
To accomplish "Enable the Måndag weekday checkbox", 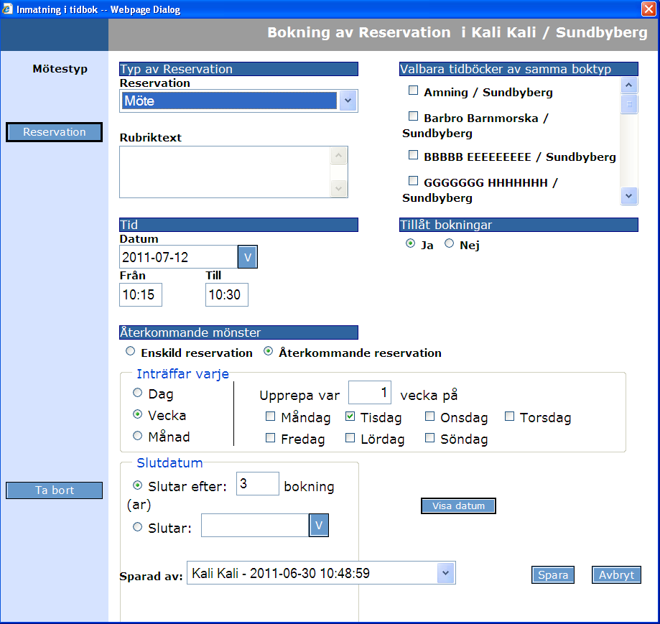I will tap(270, 416).
